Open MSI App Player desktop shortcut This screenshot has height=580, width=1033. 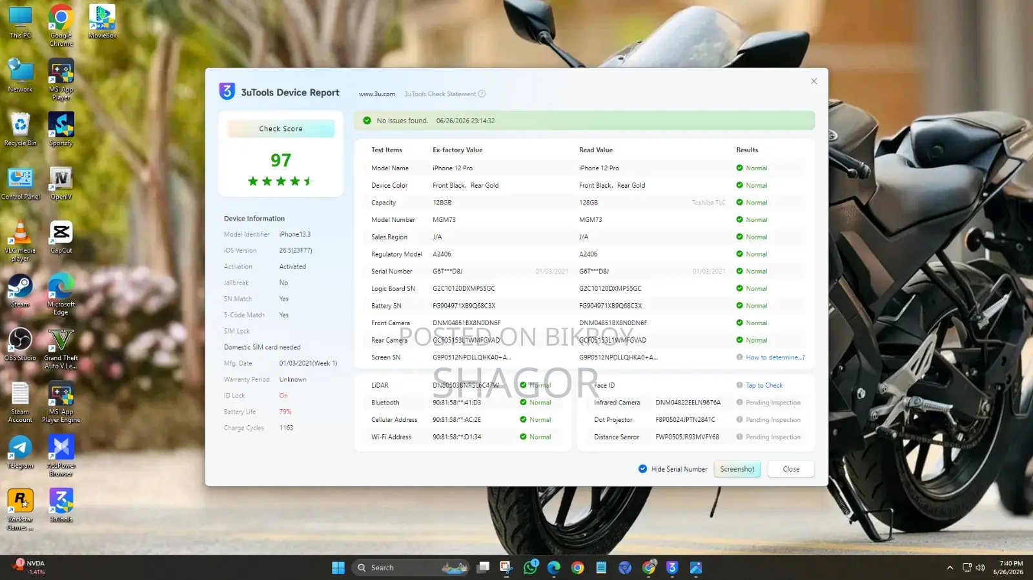pyautogui.click(x=61, y=80)
